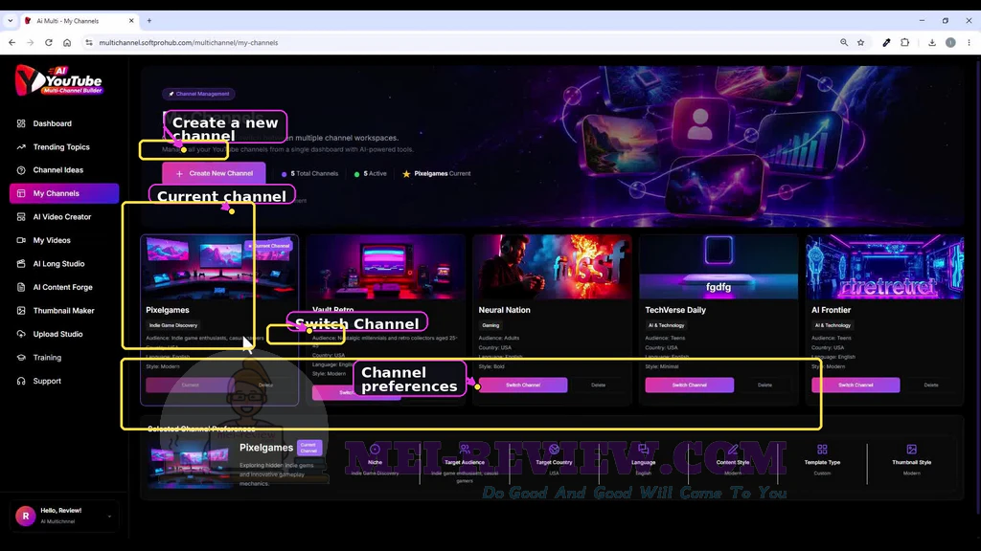The height and width of the screenshot is (551, 981).
Task: Click the Gaming tag on Neural Nation
Action: click(x=490, y=325)
